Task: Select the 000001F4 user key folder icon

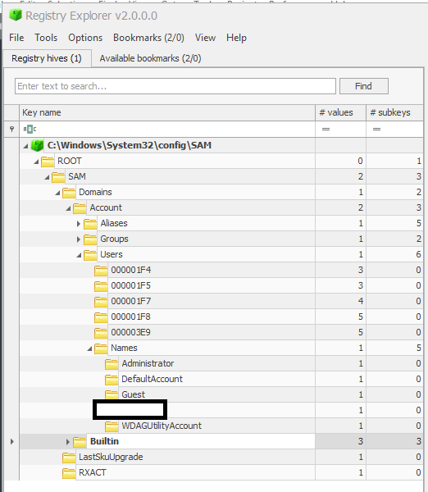Action: pyautogui.click(x=101, y=270)
